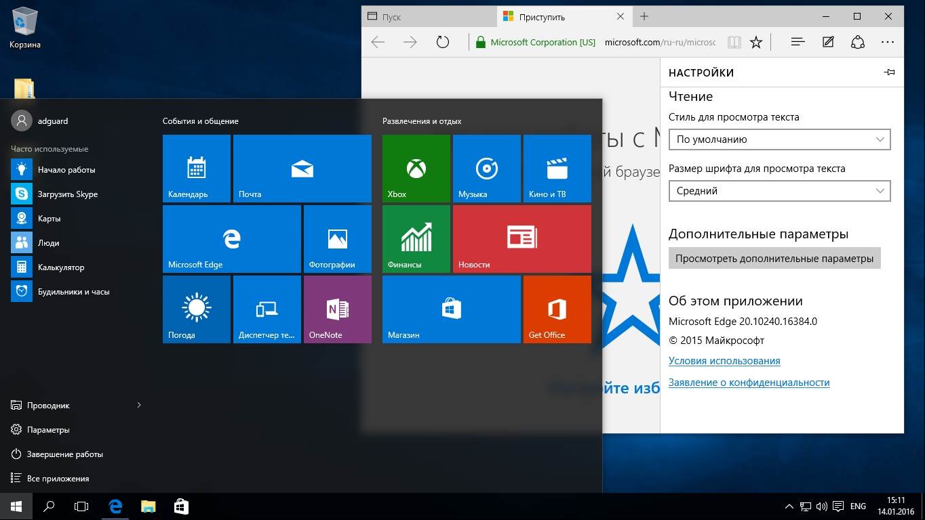Click the Edge back arrow
The height and width of the screenshot is (520, 925).
[x=378, y=42]
